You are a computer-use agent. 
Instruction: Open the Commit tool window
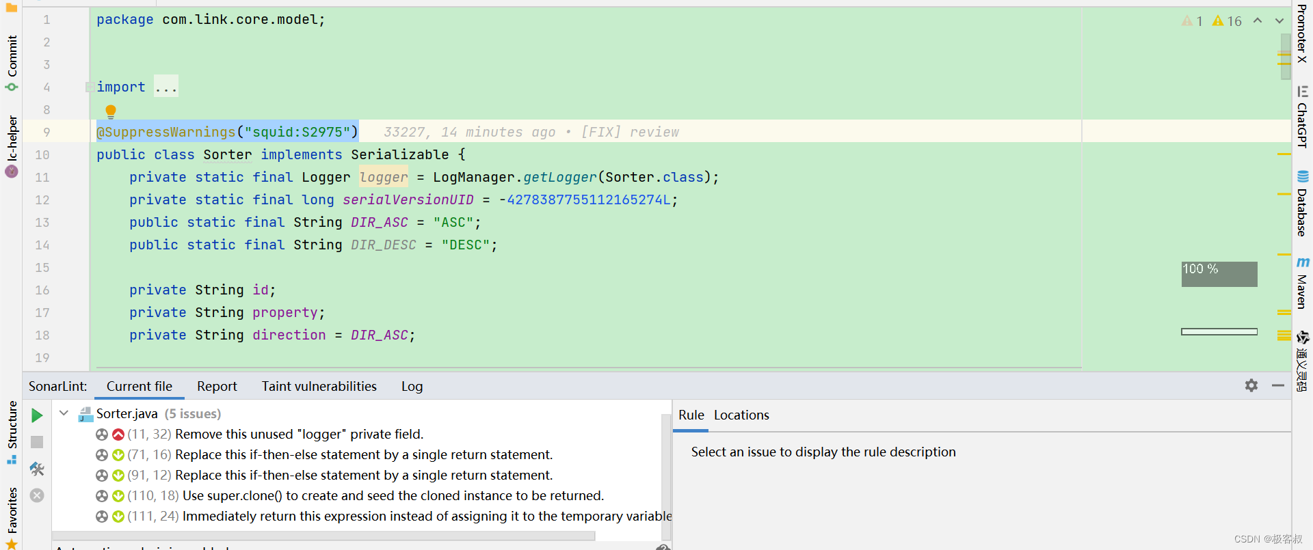coord(12,63)
